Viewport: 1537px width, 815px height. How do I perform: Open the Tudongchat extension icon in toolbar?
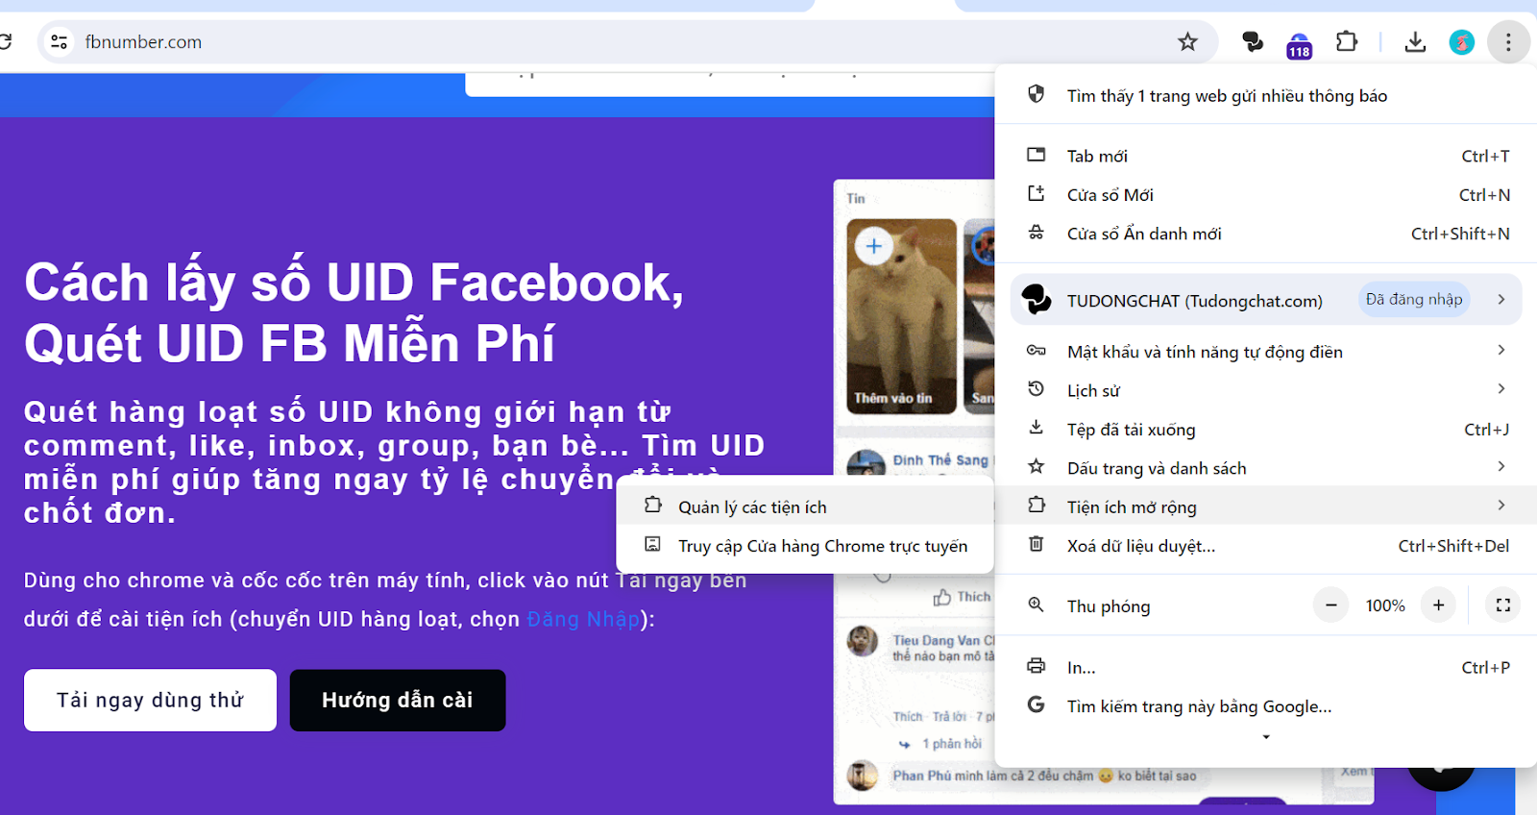pyautogui.click(x=1252, y=41)
